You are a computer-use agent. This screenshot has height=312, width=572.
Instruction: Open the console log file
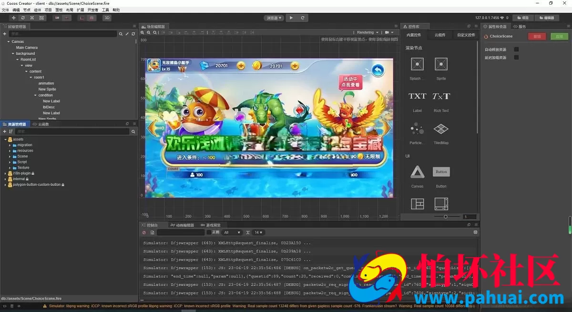(x=153, y=232)
